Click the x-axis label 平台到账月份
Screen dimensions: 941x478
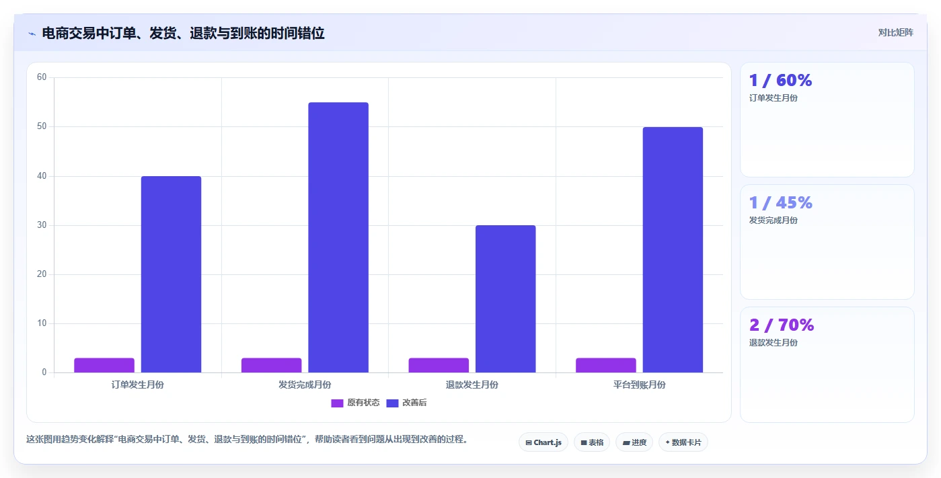click(640, 385)
